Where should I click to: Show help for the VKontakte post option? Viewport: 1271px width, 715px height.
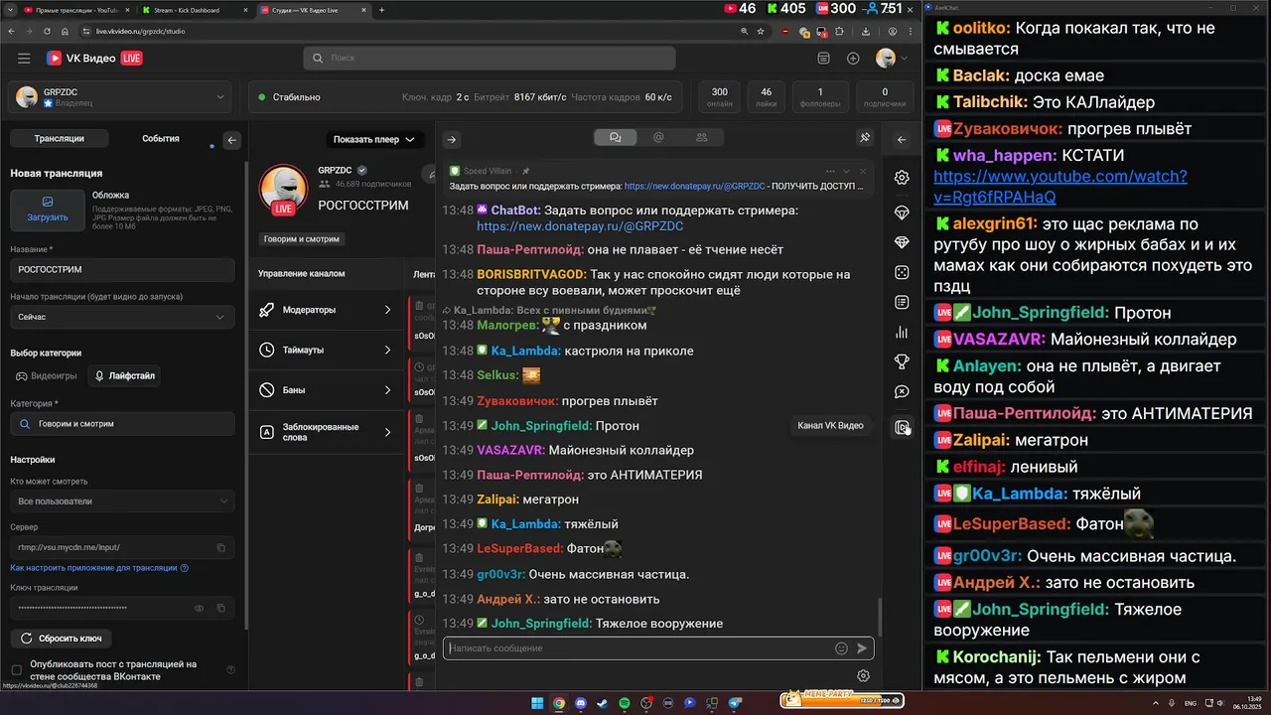coord(231,670)
